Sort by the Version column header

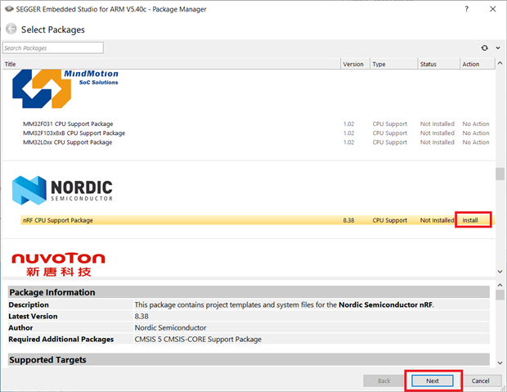tap(355, 64)
